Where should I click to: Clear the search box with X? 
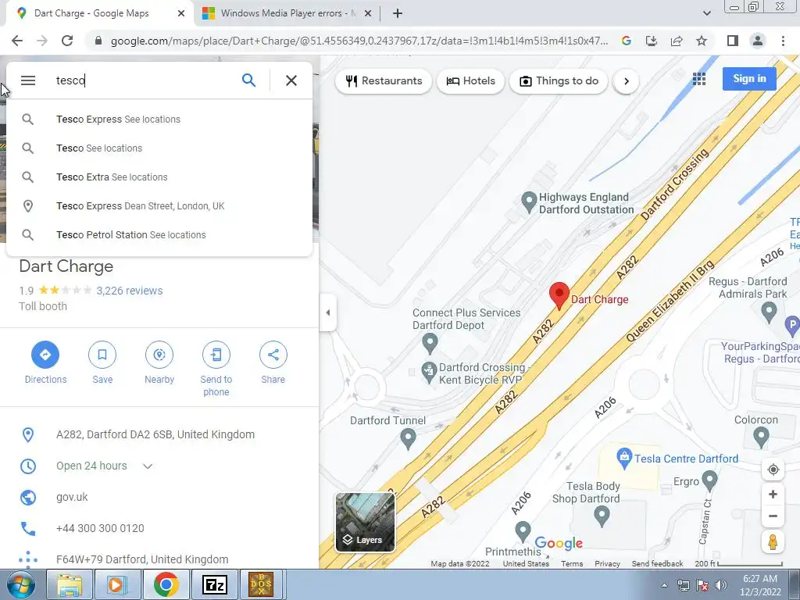pos(291,80)
